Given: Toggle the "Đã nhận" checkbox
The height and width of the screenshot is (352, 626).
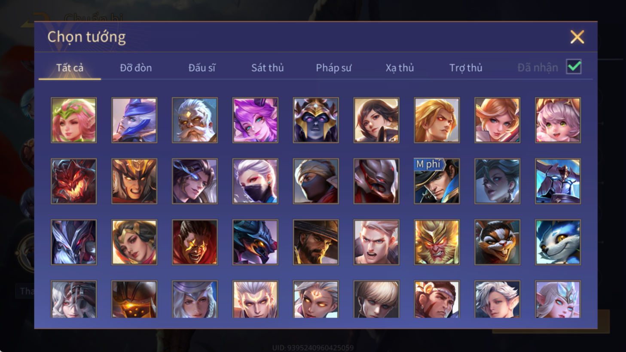Looking at the screenshot, I should pyautogui.click(x=574, y=67).
